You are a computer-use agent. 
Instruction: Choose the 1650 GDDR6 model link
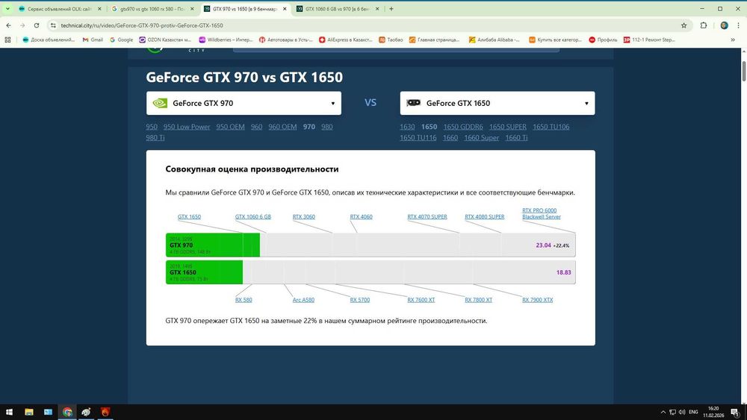[x=463, y=127]
